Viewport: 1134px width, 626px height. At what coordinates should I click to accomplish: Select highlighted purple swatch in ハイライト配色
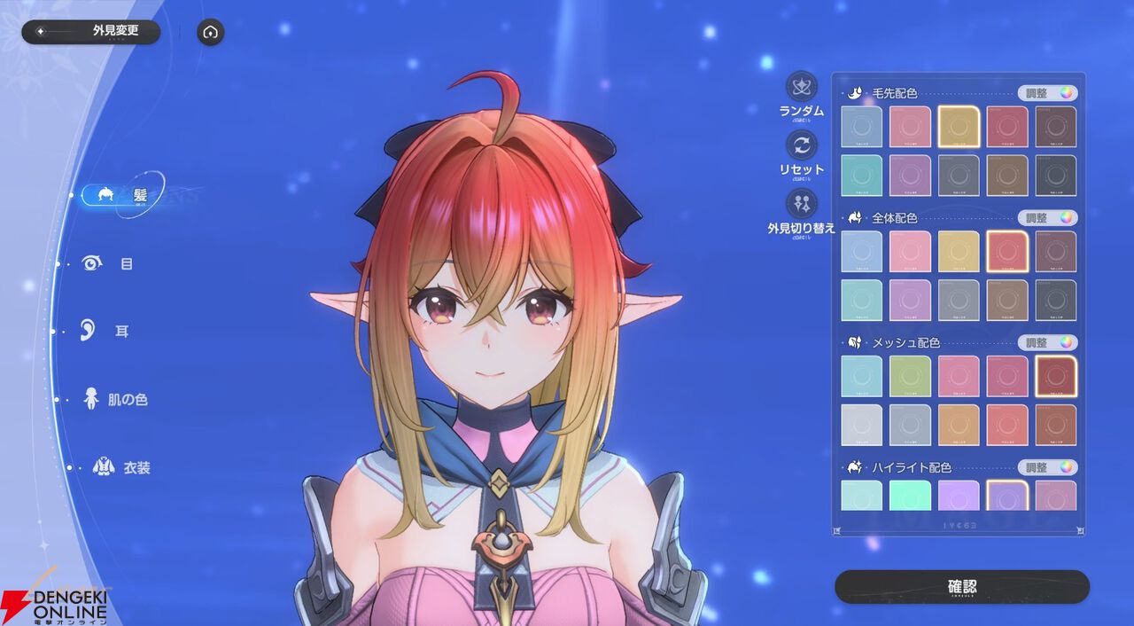(1007, 496)
